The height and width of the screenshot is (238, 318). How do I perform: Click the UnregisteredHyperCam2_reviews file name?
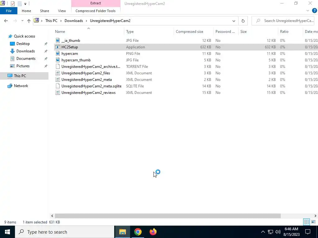coord(89,92)
